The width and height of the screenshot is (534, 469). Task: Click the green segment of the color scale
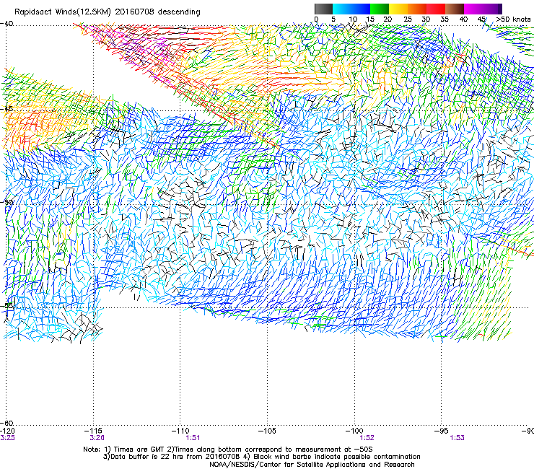[380, 9]
